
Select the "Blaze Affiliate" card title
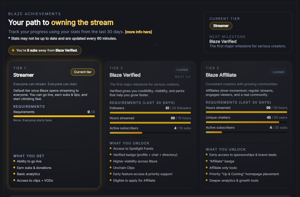coord(221,75)
